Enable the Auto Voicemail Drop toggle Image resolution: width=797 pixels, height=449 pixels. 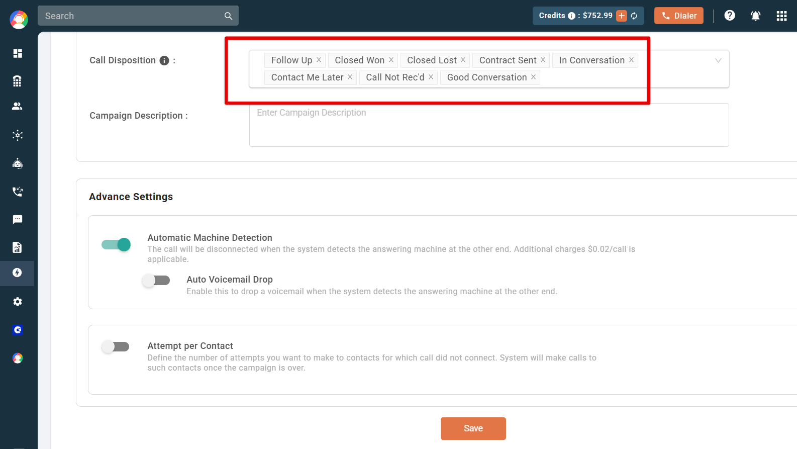pyautogui.click(x=156, y=280)
